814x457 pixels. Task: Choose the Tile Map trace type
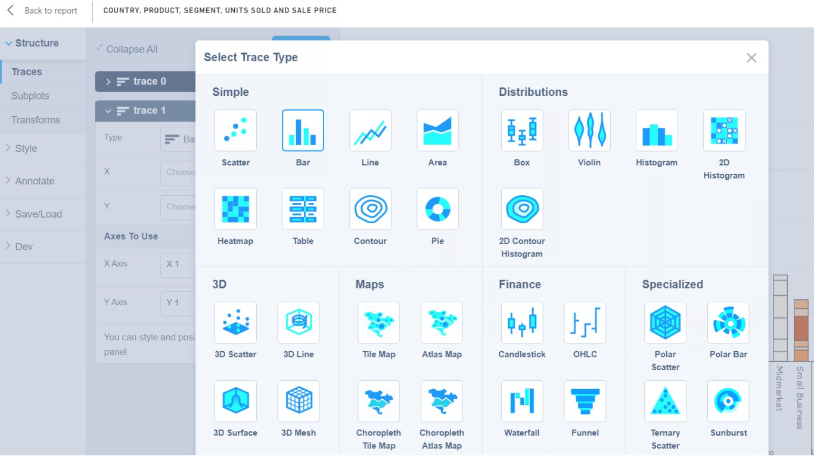tap(378, 323)
